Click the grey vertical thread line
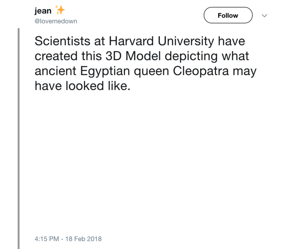This screenshot has width=281, height=249. pyautogui.click(x=19, y=138)
